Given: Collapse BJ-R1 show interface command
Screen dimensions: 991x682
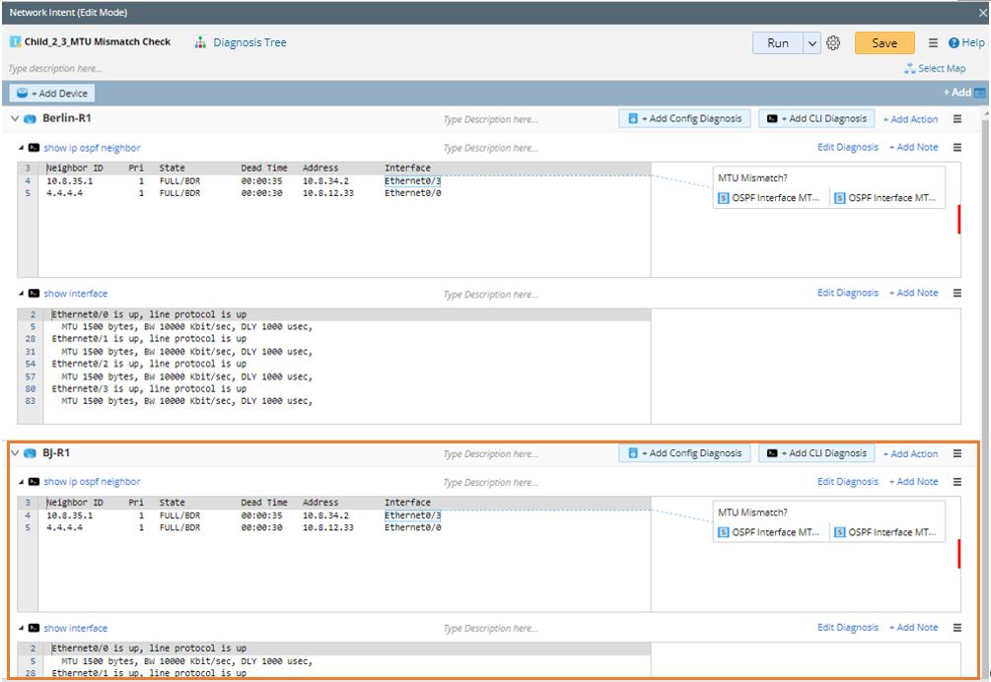Looking at the screenshot, I should pos(21,629).
